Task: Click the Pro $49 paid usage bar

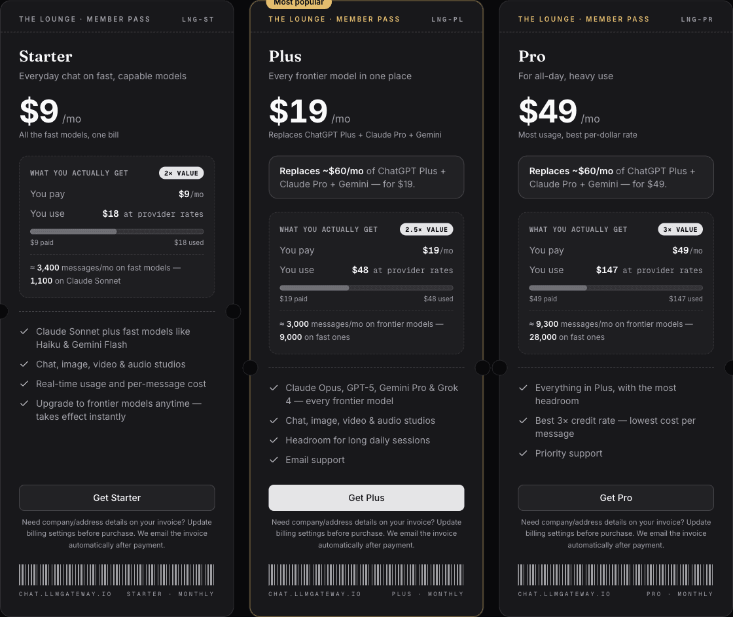Action: click(x=616, y=288)
